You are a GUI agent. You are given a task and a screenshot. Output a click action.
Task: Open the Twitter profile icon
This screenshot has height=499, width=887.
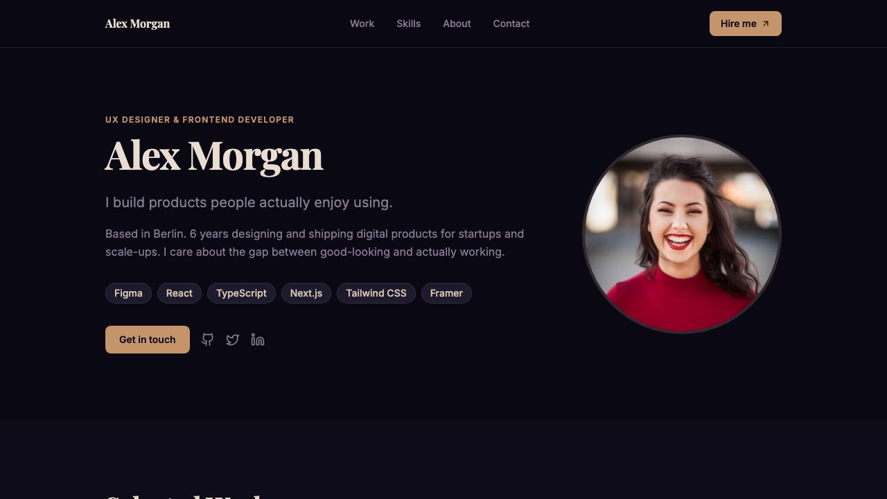click(x=233, y=340)
